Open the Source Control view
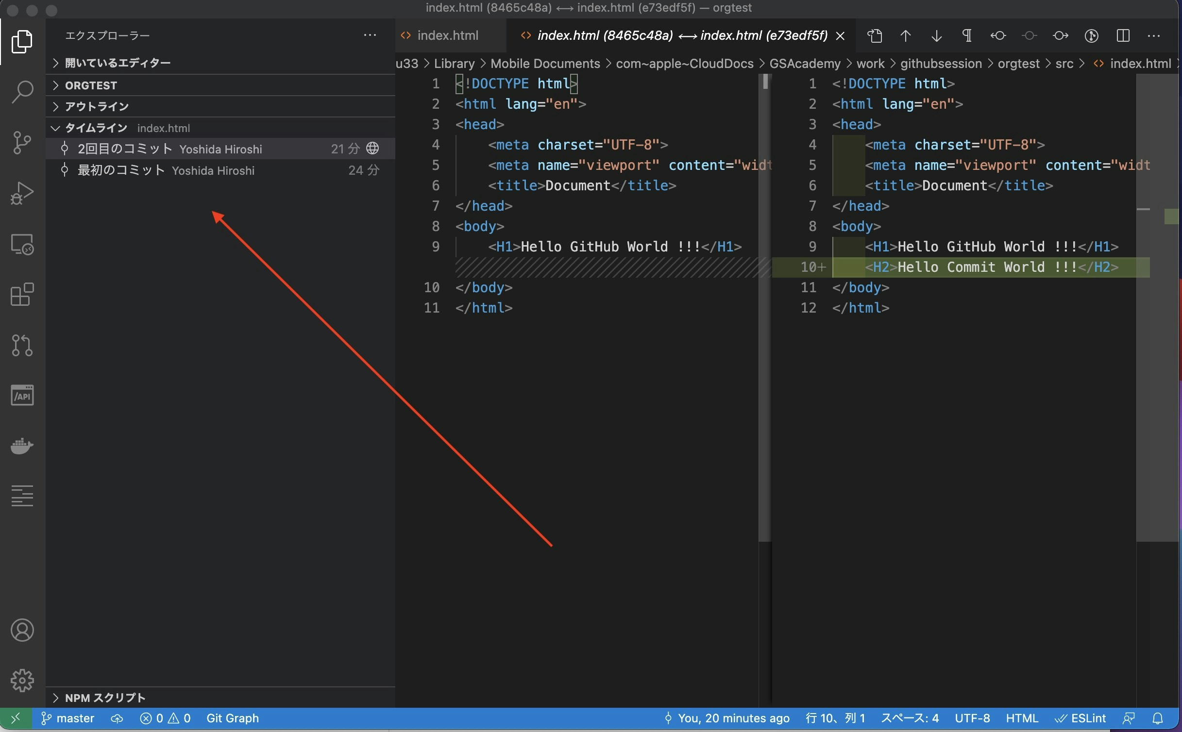This screenshot has width=1182, height=732. pos(22,142)
